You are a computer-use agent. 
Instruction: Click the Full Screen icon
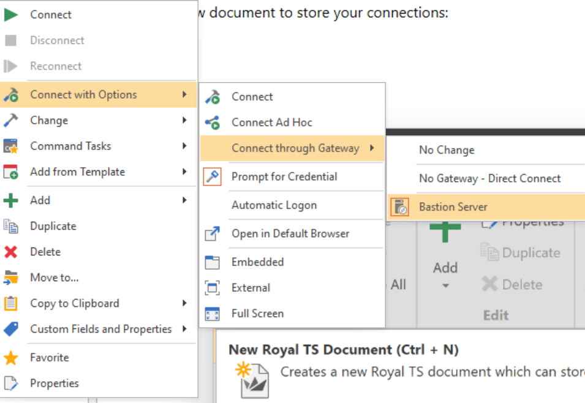212,314
